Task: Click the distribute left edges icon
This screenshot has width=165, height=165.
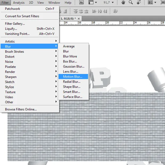Action: coord(94,11)
